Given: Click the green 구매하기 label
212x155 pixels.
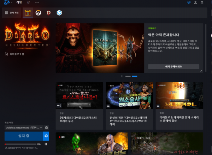Looking at the screenshot, I should click(x=152, y=28).
